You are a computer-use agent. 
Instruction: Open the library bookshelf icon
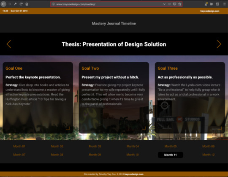(212, 4)
